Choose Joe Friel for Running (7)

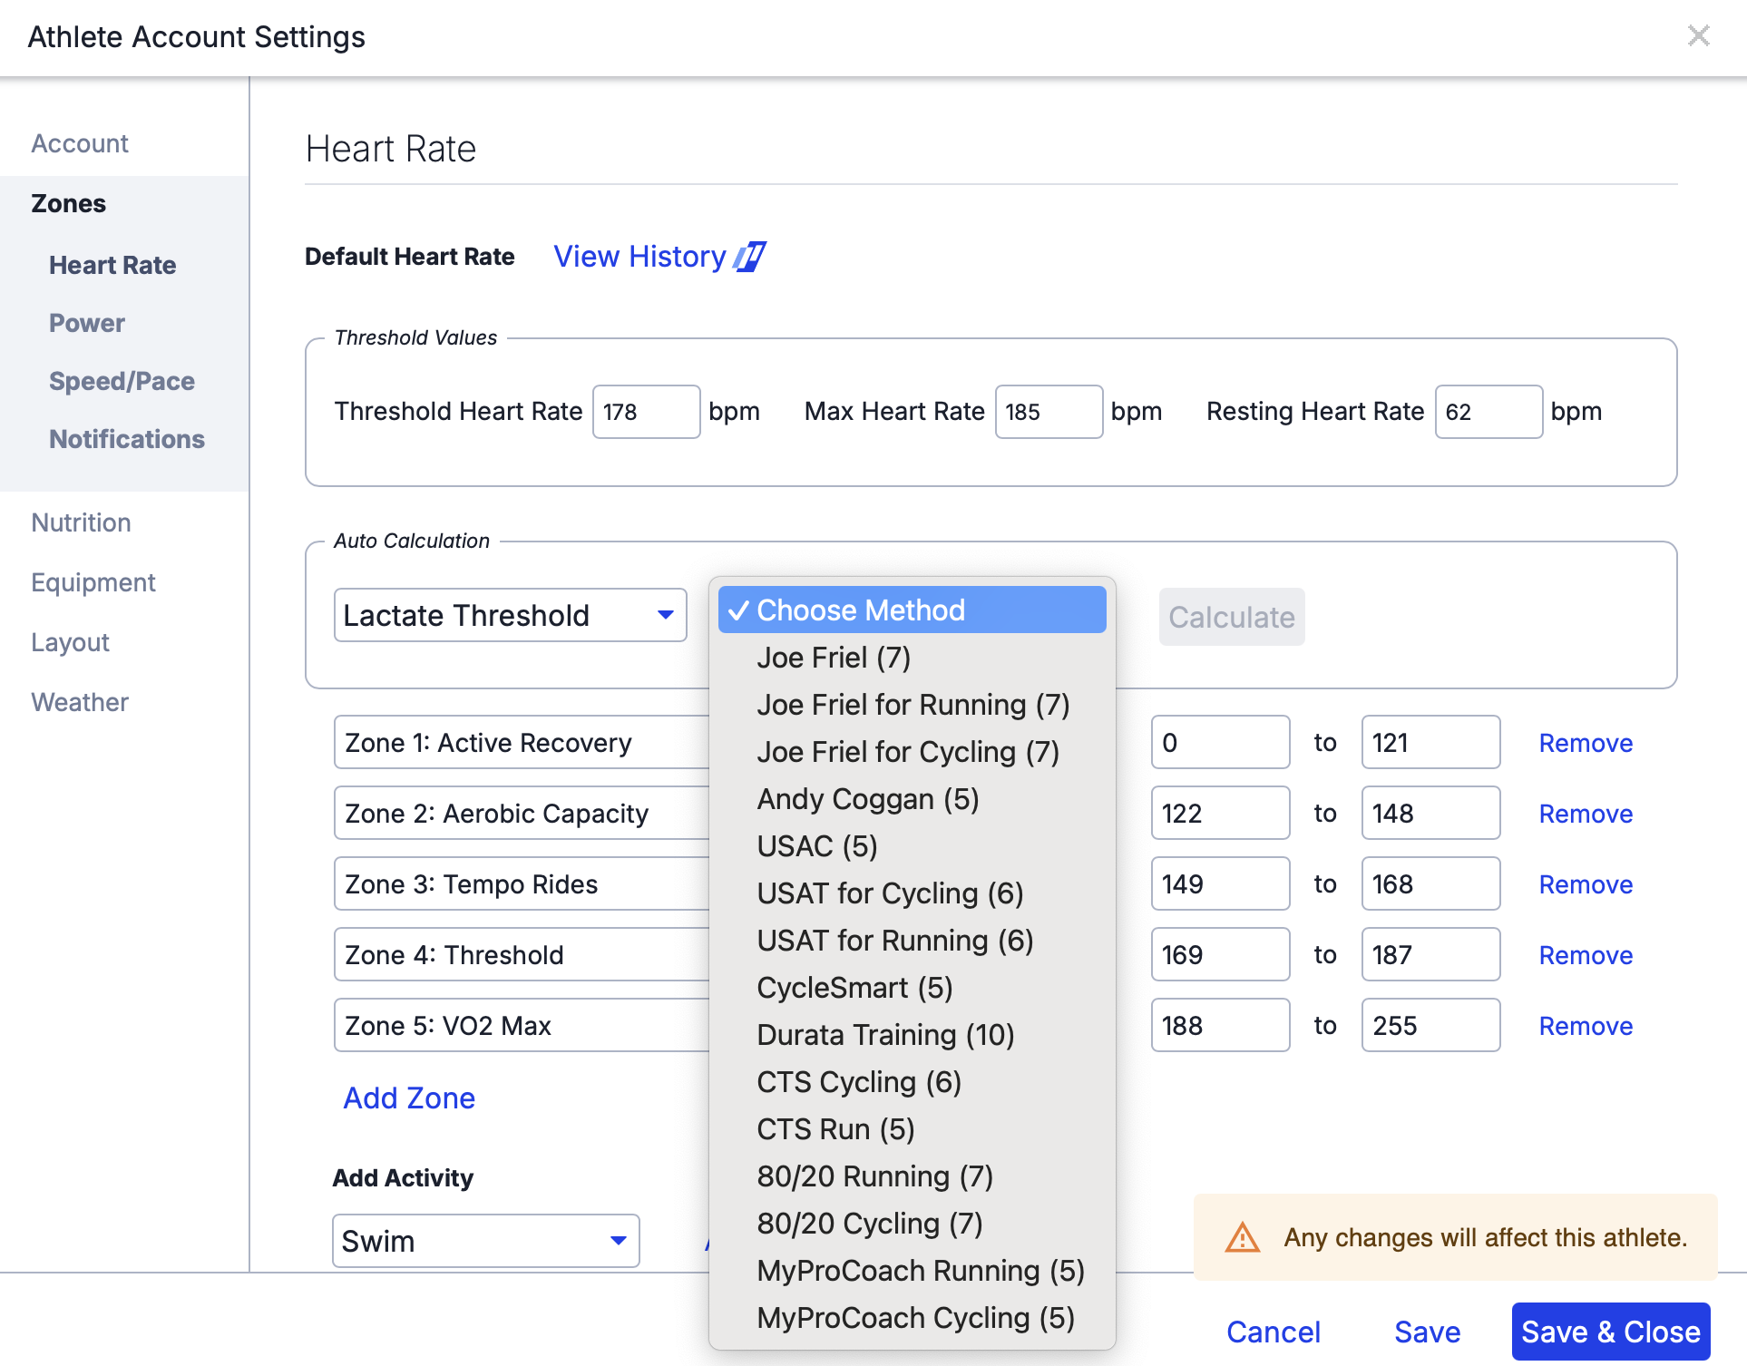click(x=912, y=704)
